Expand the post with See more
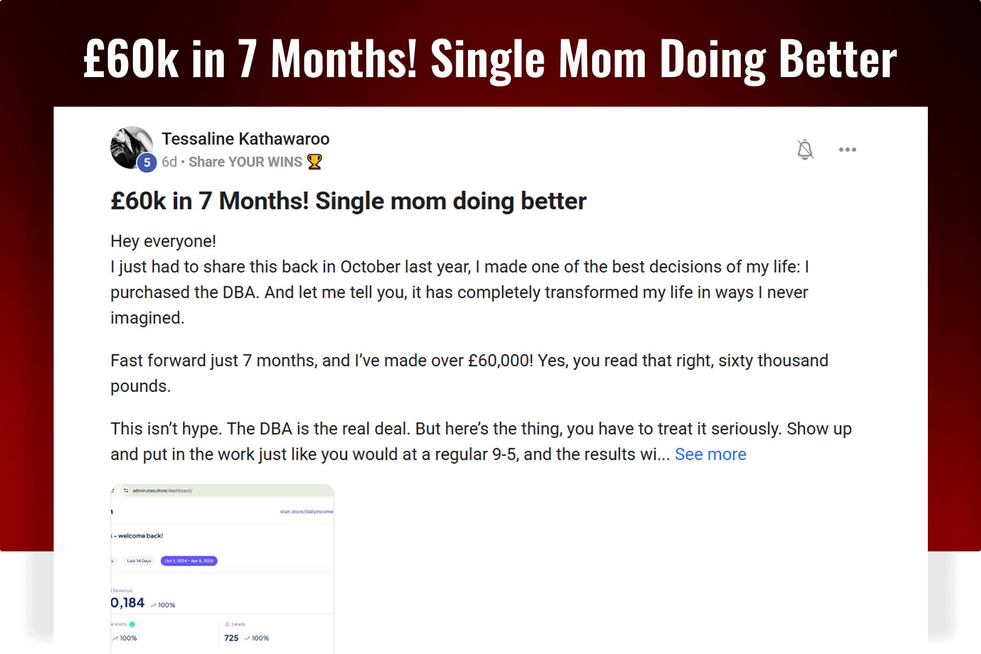 click(710, 454)
